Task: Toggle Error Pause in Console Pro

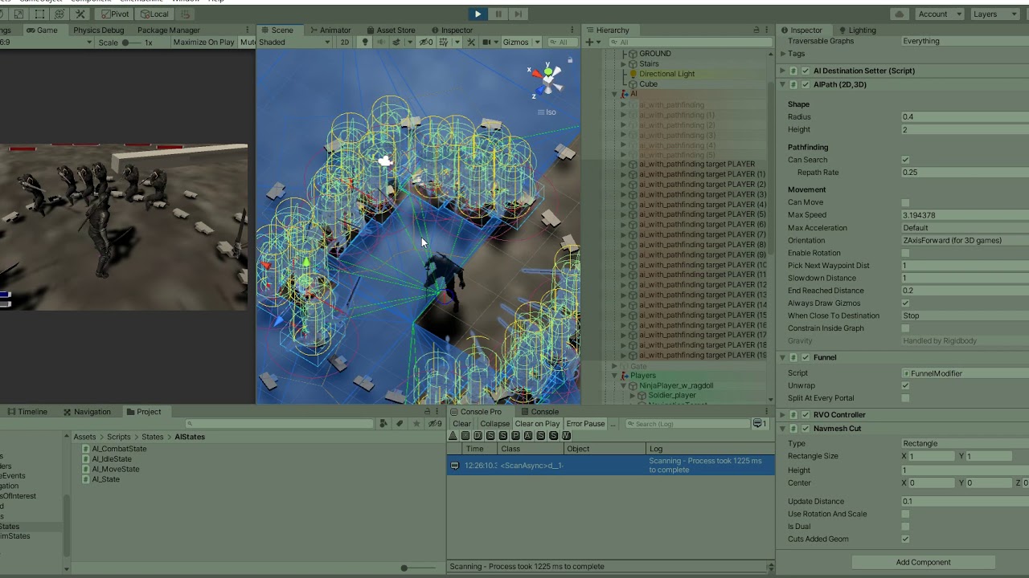Action: pos(585,424)
